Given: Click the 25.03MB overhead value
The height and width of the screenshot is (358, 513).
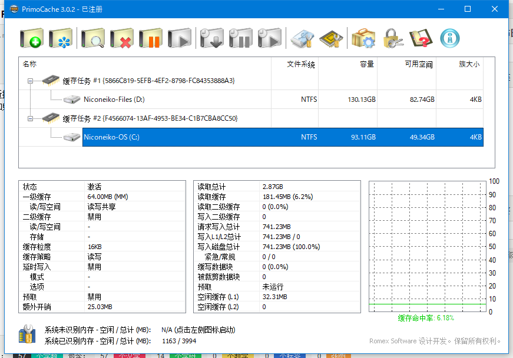Looking at the screenshot, I should [x=100, y=307].
